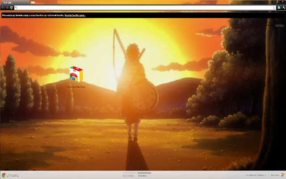
Task: Focus the address bar
Action: pyautogui.click(x=145, y=8)
